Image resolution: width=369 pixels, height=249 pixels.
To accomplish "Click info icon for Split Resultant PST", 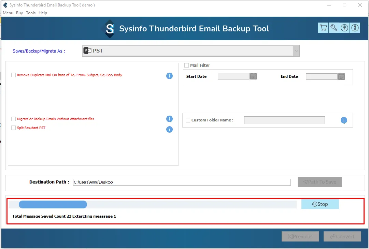I will (x=169, y=130).
